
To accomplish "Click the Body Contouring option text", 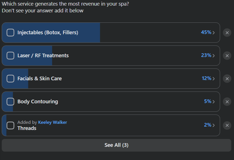I will coord(38,102).
